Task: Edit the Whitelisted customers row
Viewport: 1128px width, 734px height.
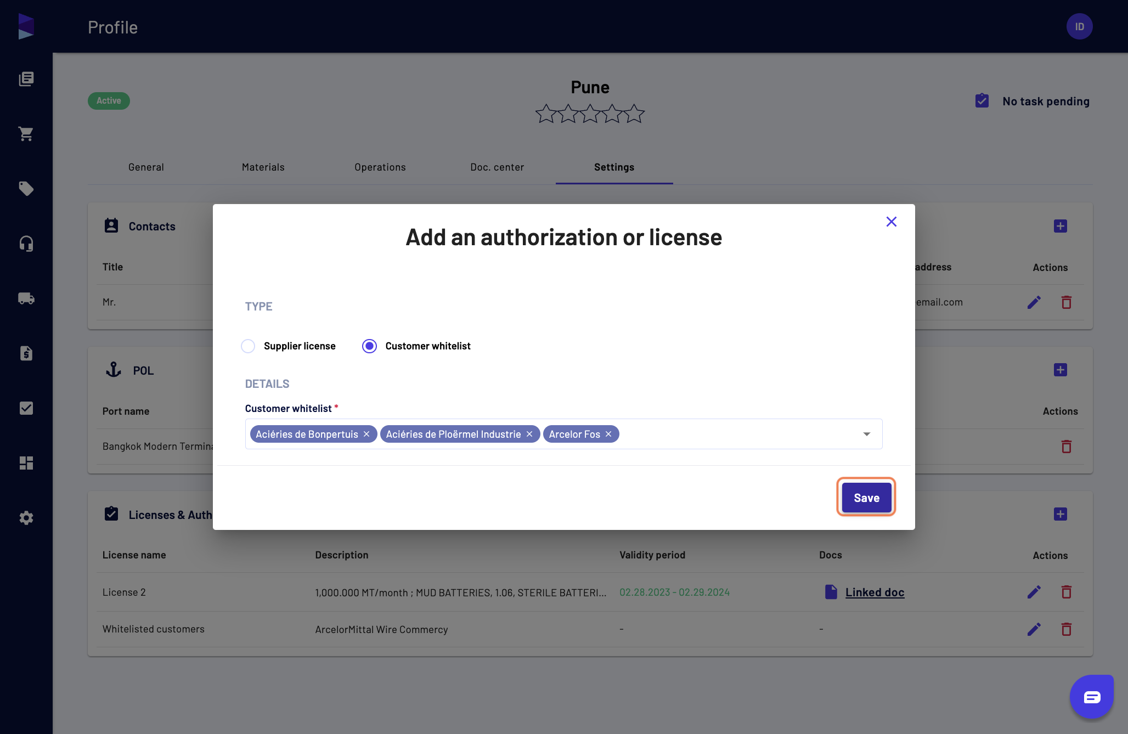Action: [x=1034, y=629]
